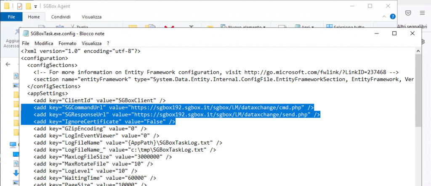Open the ? help menu in Notepad
This screenshot has height=186, width=431.
coord(108,43)
